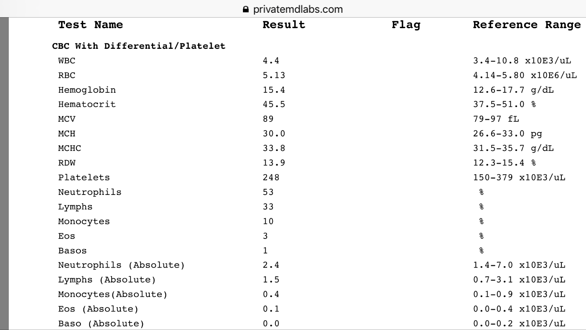Click the Monocytes(Absolute) test name
Image resolution: width=586 pixels, height=330 pixels.
[x=112, y=294]
